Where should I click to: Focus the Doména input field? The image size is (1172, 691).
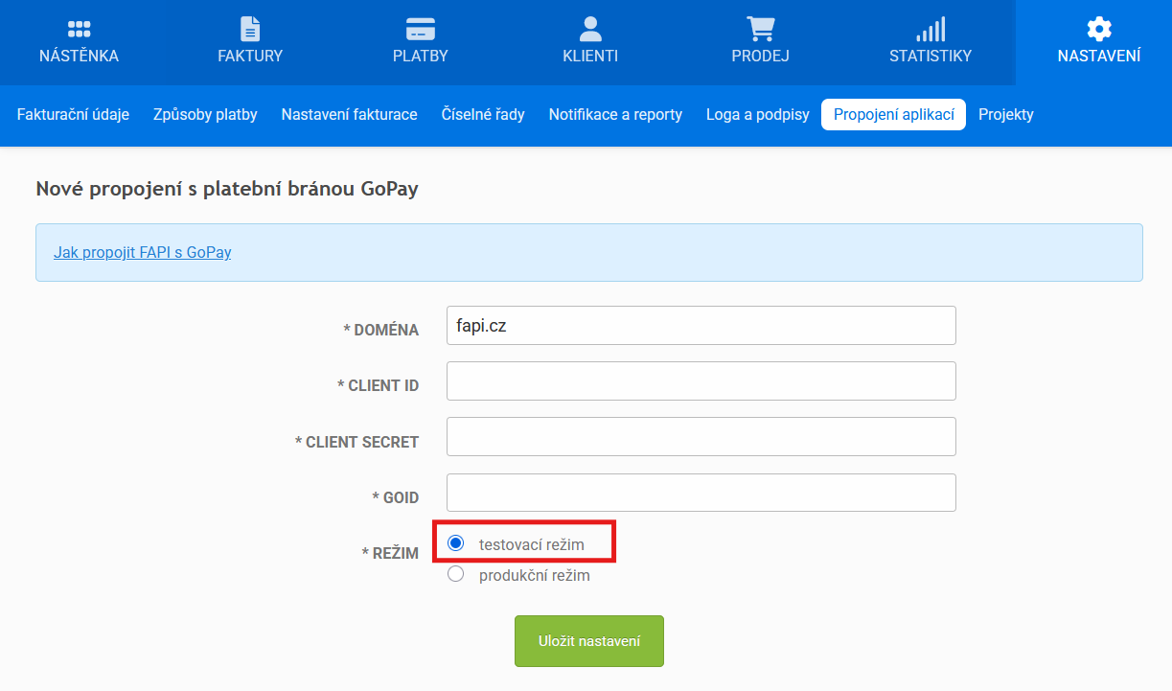click(701, 325)
